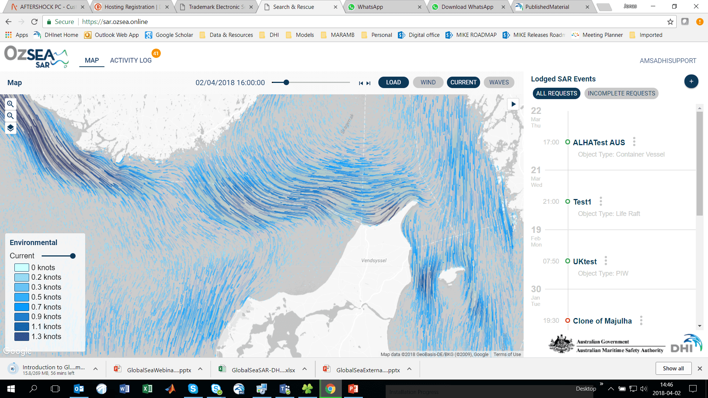This screenshot has width=708, height=398.
Task: Add a new SAR event
Action: coord(691,81)
